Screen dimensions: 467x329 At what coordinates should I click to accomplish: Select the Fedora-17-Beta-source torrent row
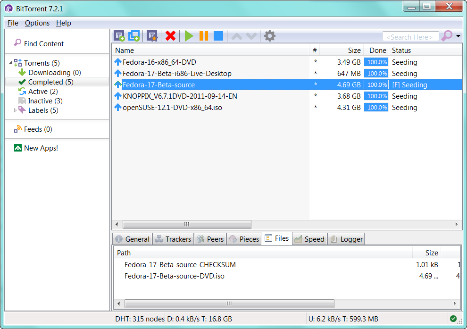[x=287, y=84]
